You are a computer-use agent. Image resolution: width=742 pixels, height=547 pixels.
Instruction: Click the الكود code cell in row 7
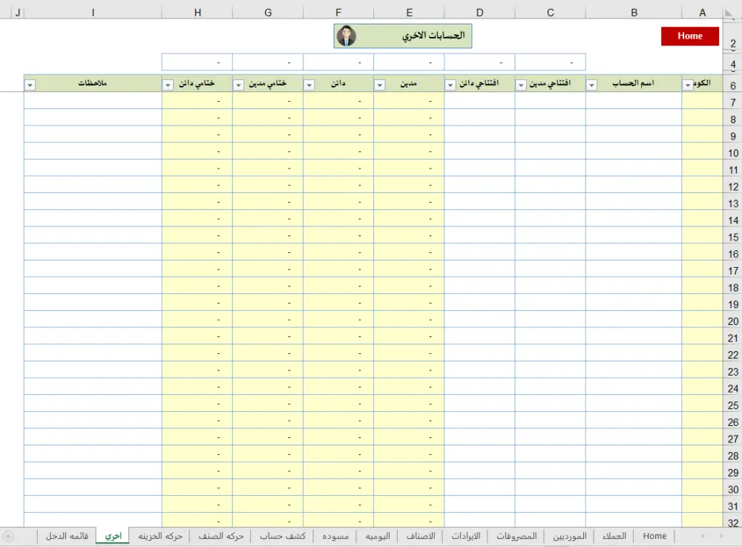click(x=702, y=101)
